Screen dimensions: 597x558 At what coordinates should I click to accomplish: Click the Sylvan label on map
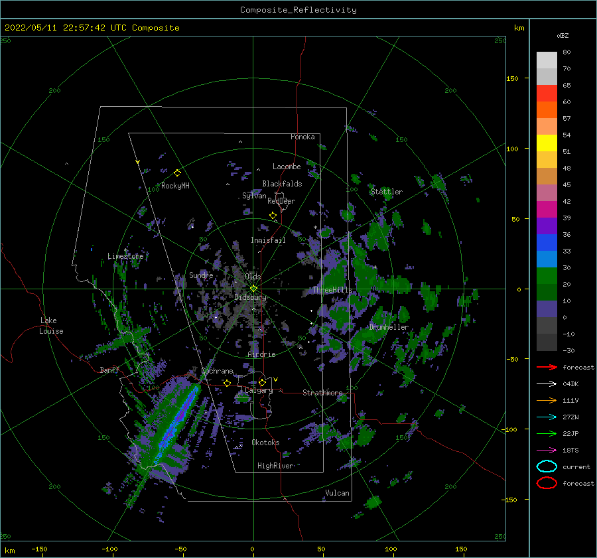(254, 196)
